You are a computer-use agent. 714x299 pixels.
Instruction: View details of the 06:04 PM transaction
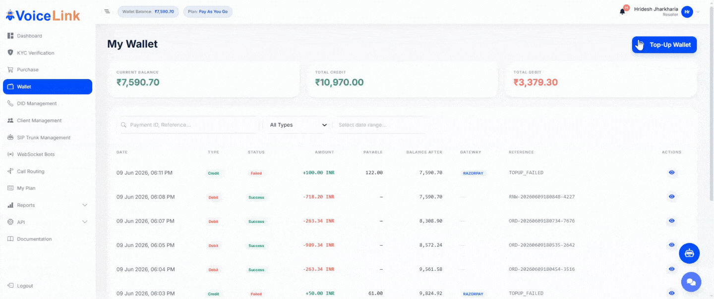pos(671,269)
